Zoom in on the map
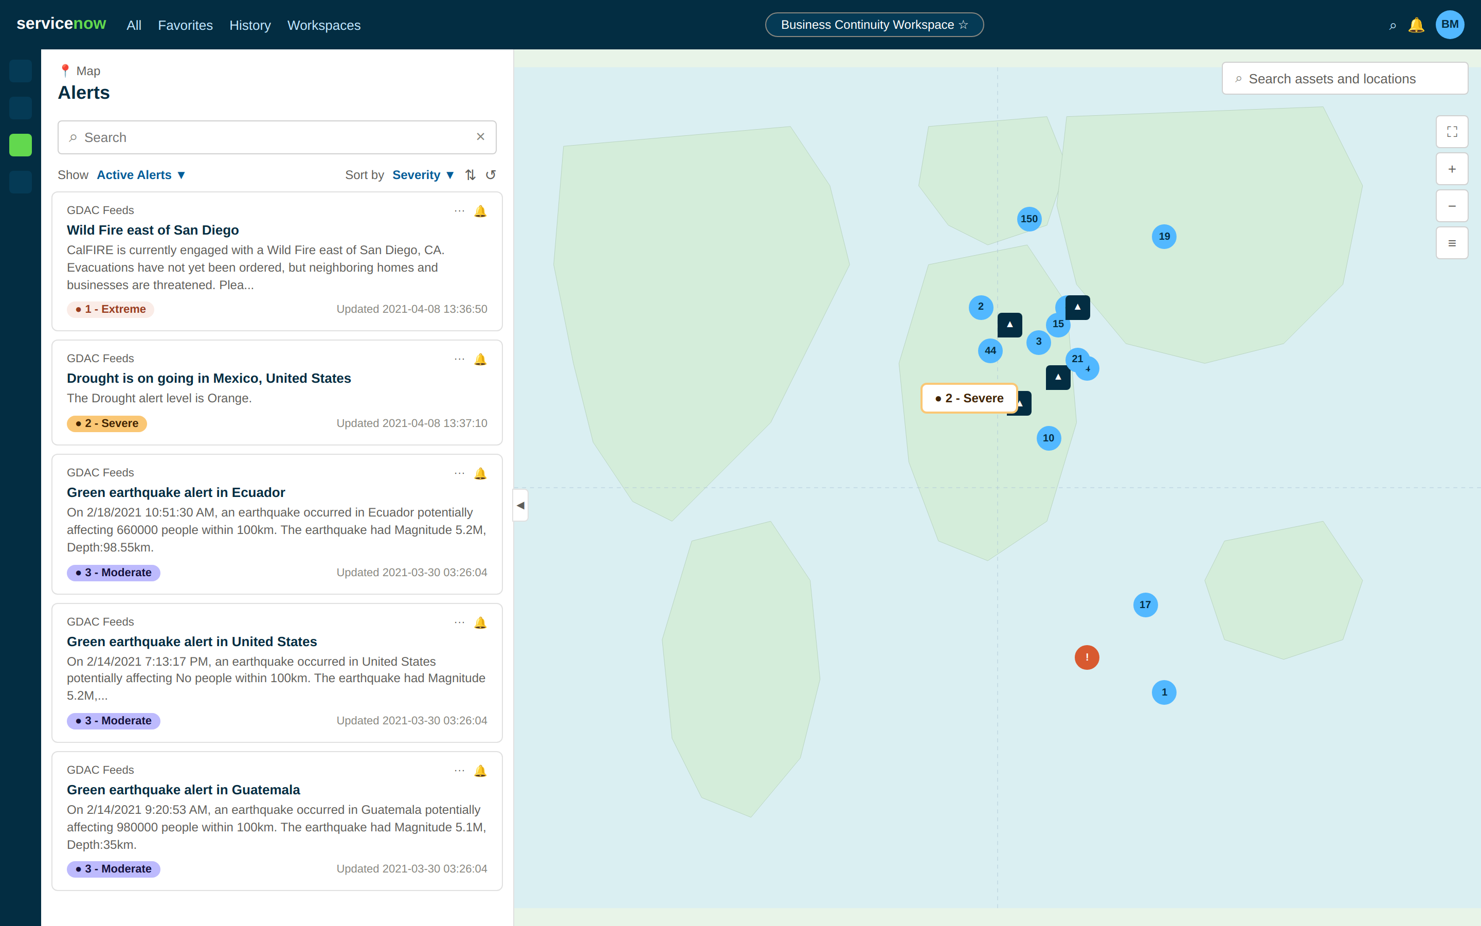This screenshot has height=926, width=1481. [x=1452, y=169]
